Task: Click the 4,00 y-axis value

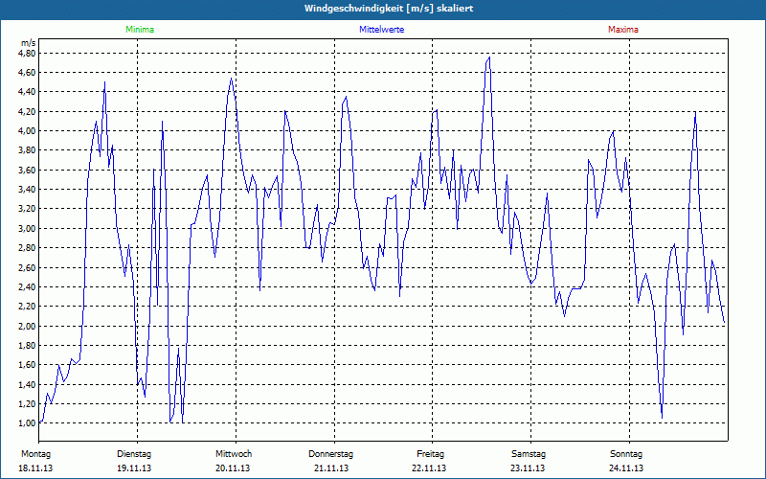Action: tap(27, 131)
